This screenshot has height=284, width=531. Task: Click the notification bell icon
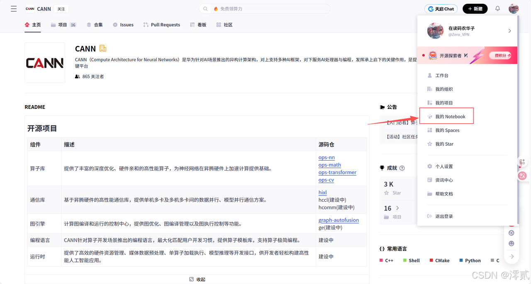497,8
